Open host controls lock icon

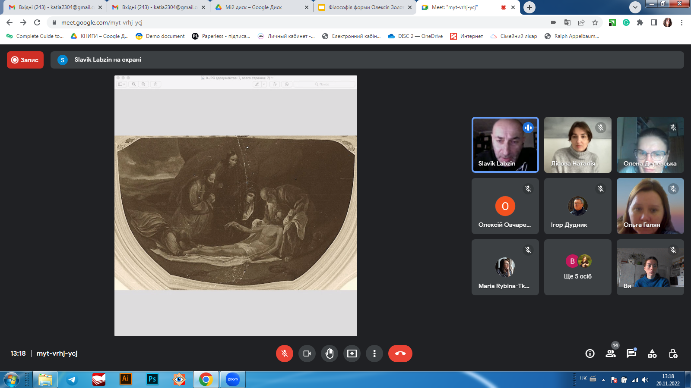[673, 354]
